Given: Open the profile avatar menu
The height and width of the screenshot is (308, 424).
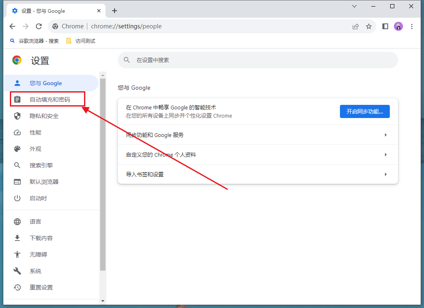Looking at the screenshot, I should 398,26.
